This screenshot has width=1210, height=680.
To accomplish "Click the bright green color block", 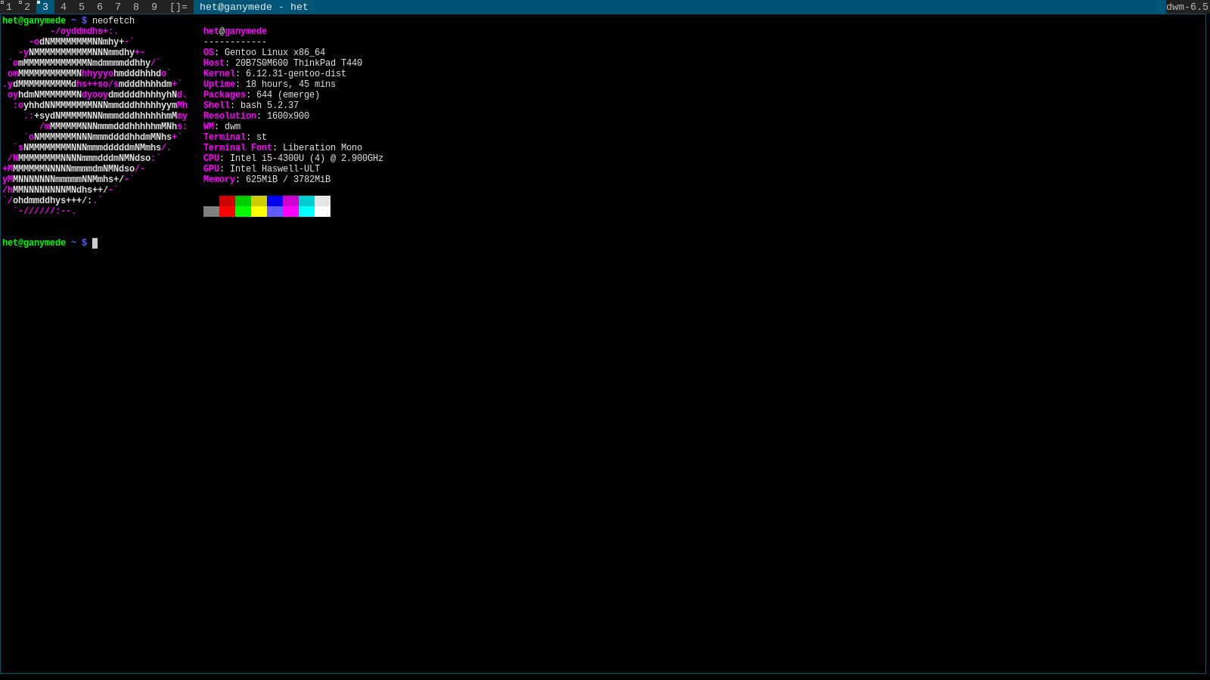I will pyautogui.click(x=243, y=212).
